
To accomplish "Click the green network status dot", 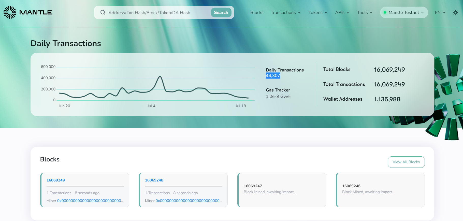I will click(x=385, y=12).
